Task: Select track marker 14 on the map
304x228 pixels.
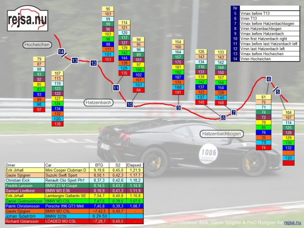Action: coord(61,52)
